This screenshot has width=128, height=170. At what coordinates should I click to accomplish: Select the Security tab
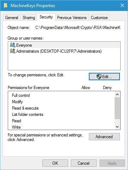46,17
